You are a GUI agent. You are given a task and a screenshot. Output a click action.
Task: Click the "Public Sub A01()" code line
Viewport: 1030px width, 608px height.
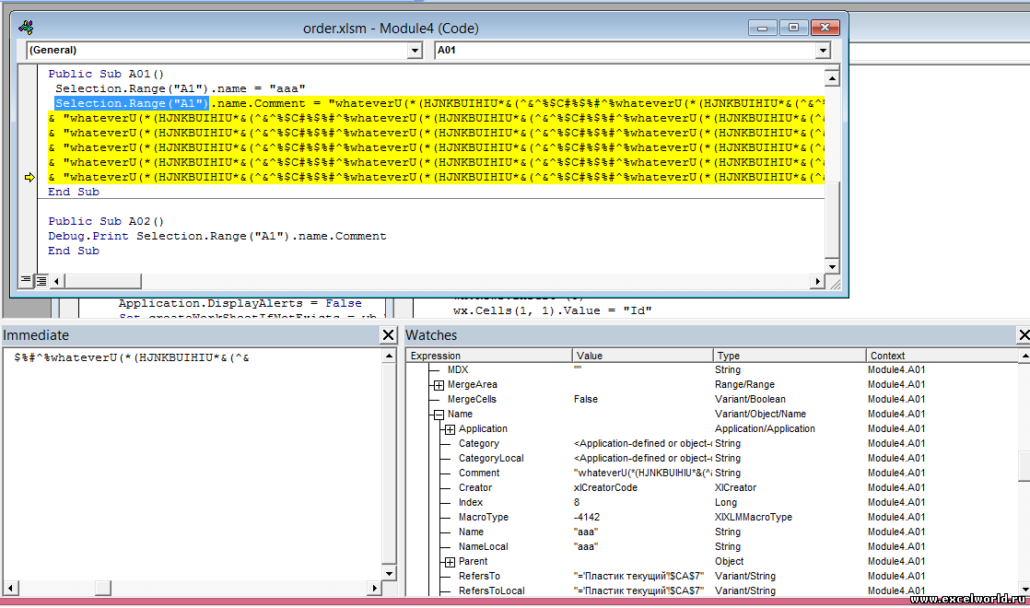[x=106, y=75]
